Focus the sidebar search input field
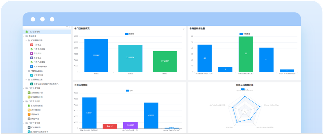This screenshot has height=134, width=323. [x=46, y=27]
